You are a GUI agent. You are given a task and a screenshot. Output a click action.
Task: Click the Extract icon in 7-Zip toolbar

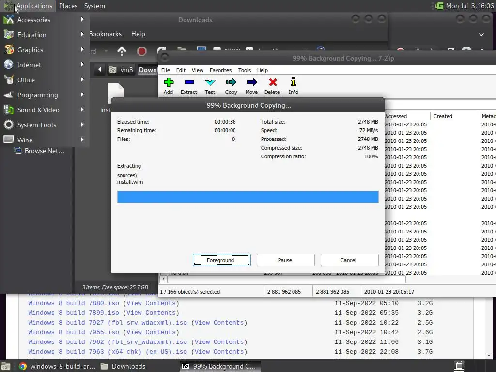[189, 82]
